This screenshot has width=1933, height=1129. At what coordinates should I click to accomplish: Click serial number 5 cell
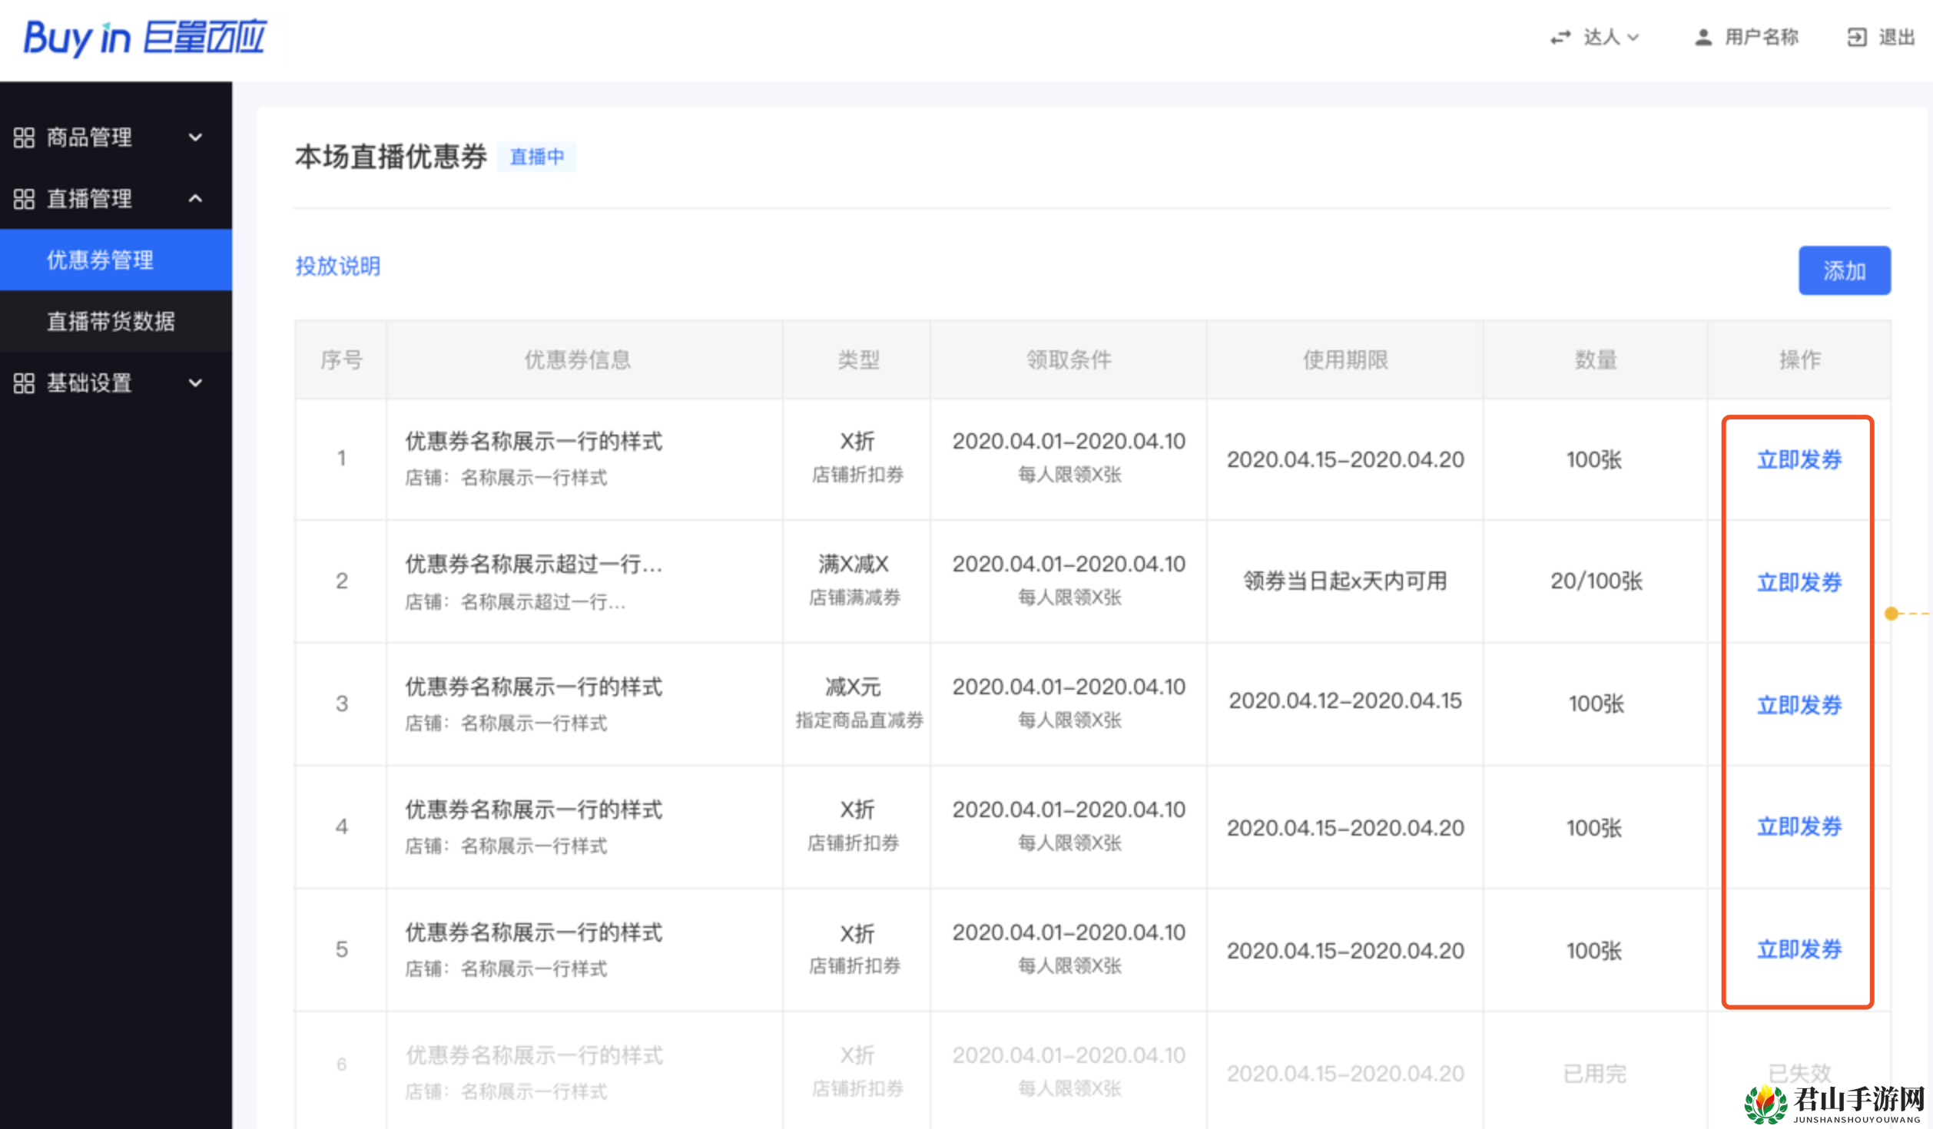(x=341, y=949)
